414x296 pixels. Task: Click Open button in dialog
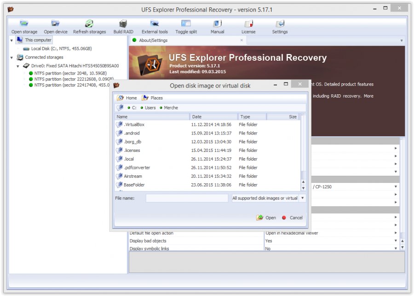266,217
